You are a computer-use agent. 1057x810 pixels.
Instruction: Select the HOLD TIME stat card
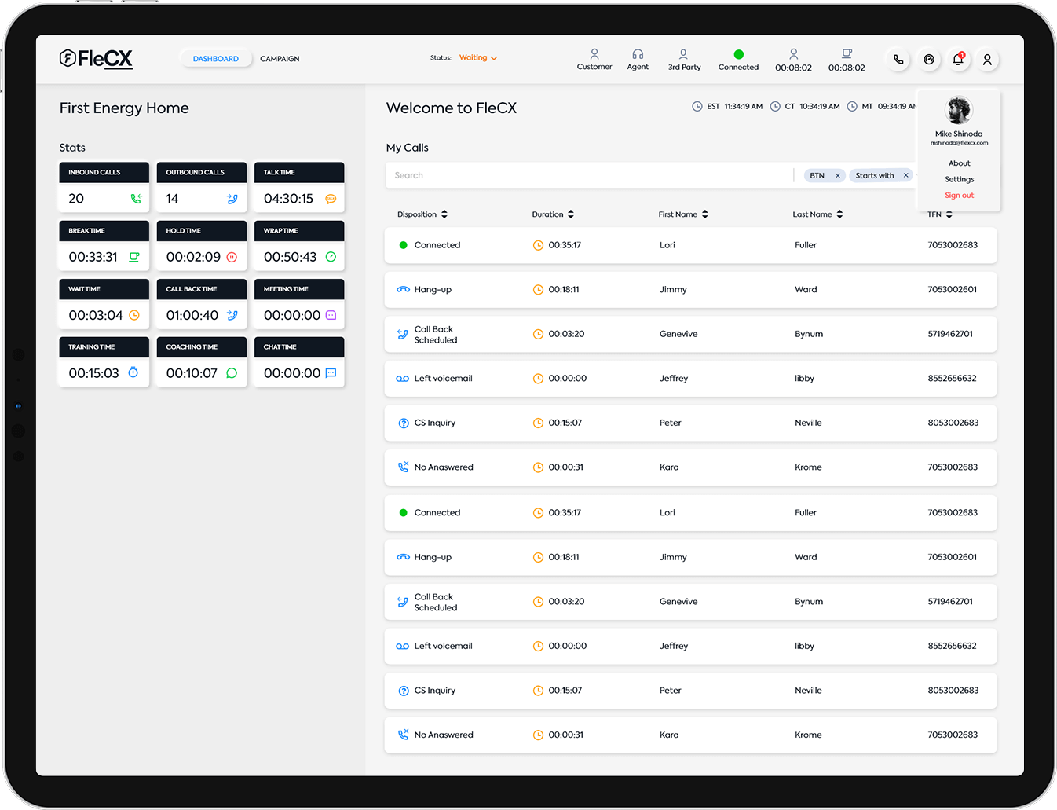(202, 245)
